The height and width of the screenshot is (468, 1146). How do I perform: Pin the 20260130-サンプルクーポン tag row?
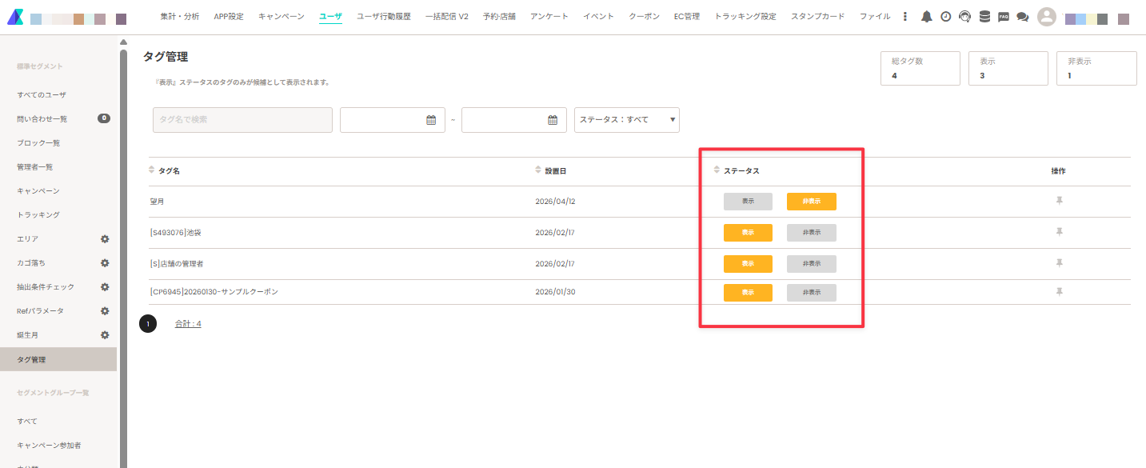(x=1059, y=292)
